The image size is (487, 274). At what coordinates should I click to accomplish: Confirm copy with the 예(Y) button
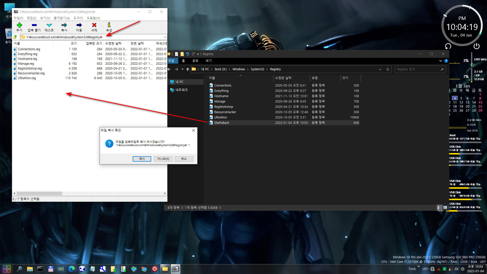tap(142, 159)
